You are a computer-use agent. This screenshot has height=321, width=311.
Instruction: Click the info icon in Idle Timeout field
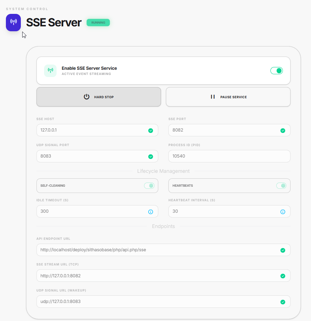point(151,212)
